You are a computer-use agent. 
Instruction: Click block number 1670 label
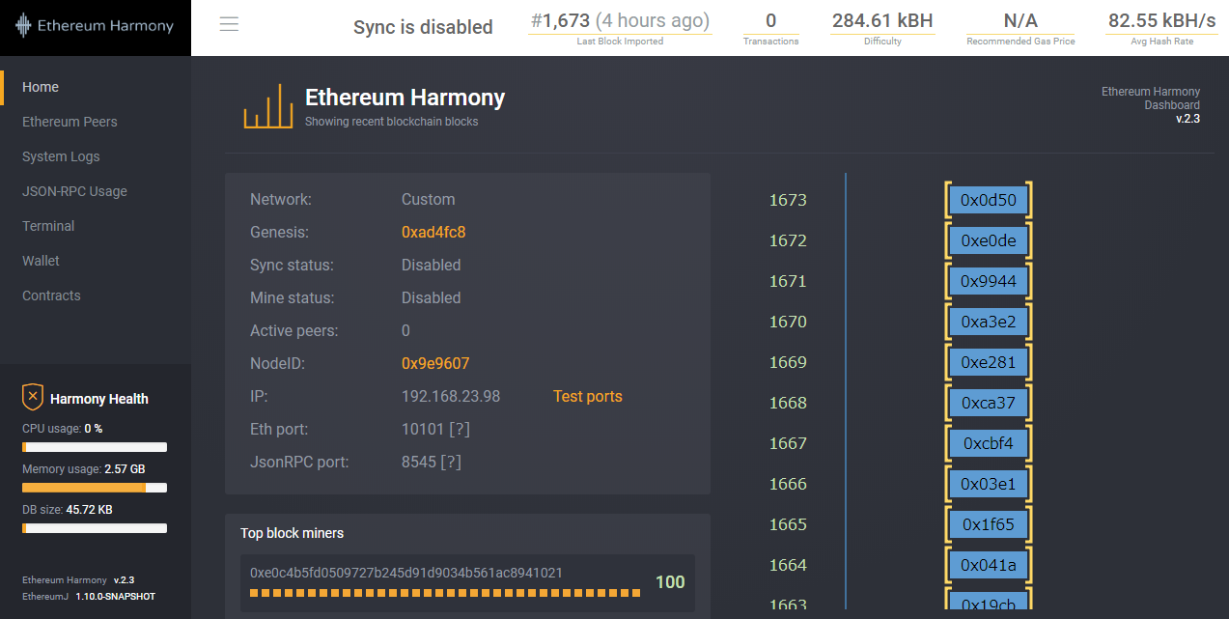click(788, 322)
